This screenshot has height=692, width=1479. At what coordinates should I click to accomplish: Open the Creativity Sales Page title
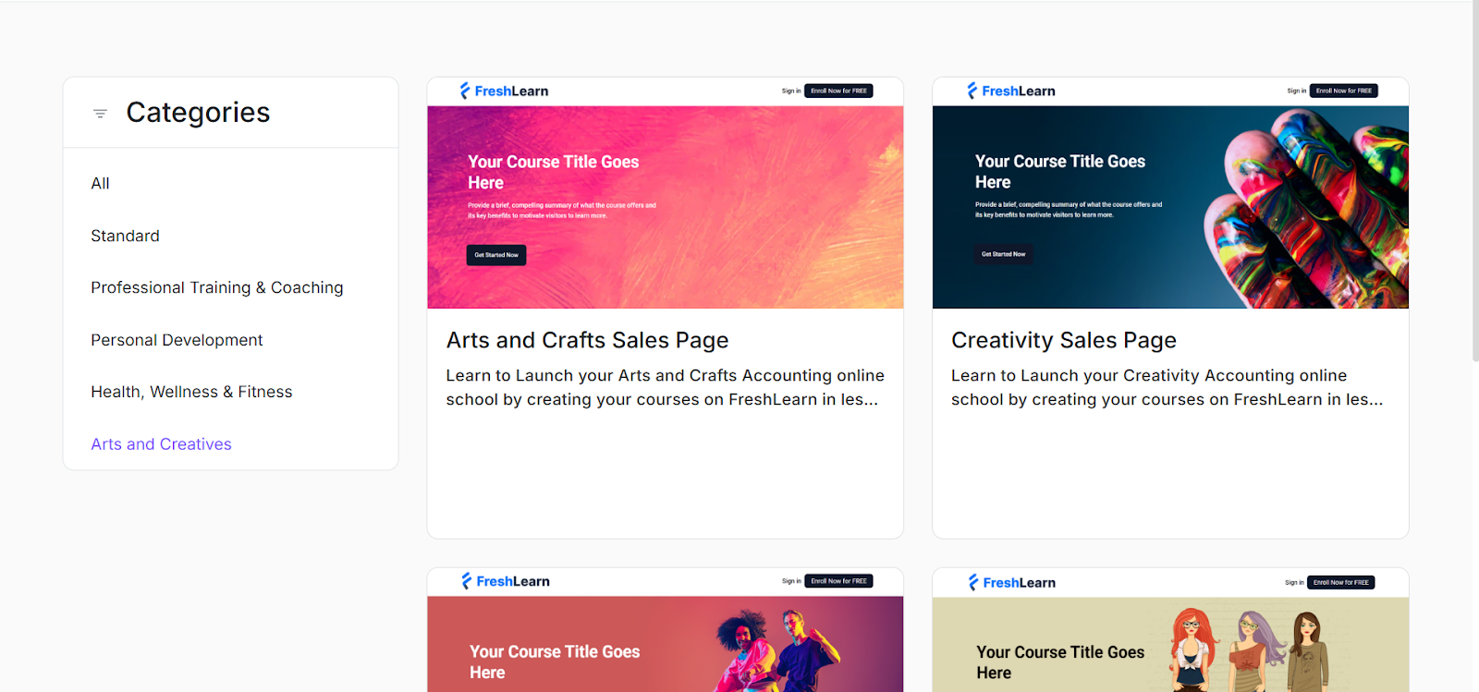(x=1063, y=340)
